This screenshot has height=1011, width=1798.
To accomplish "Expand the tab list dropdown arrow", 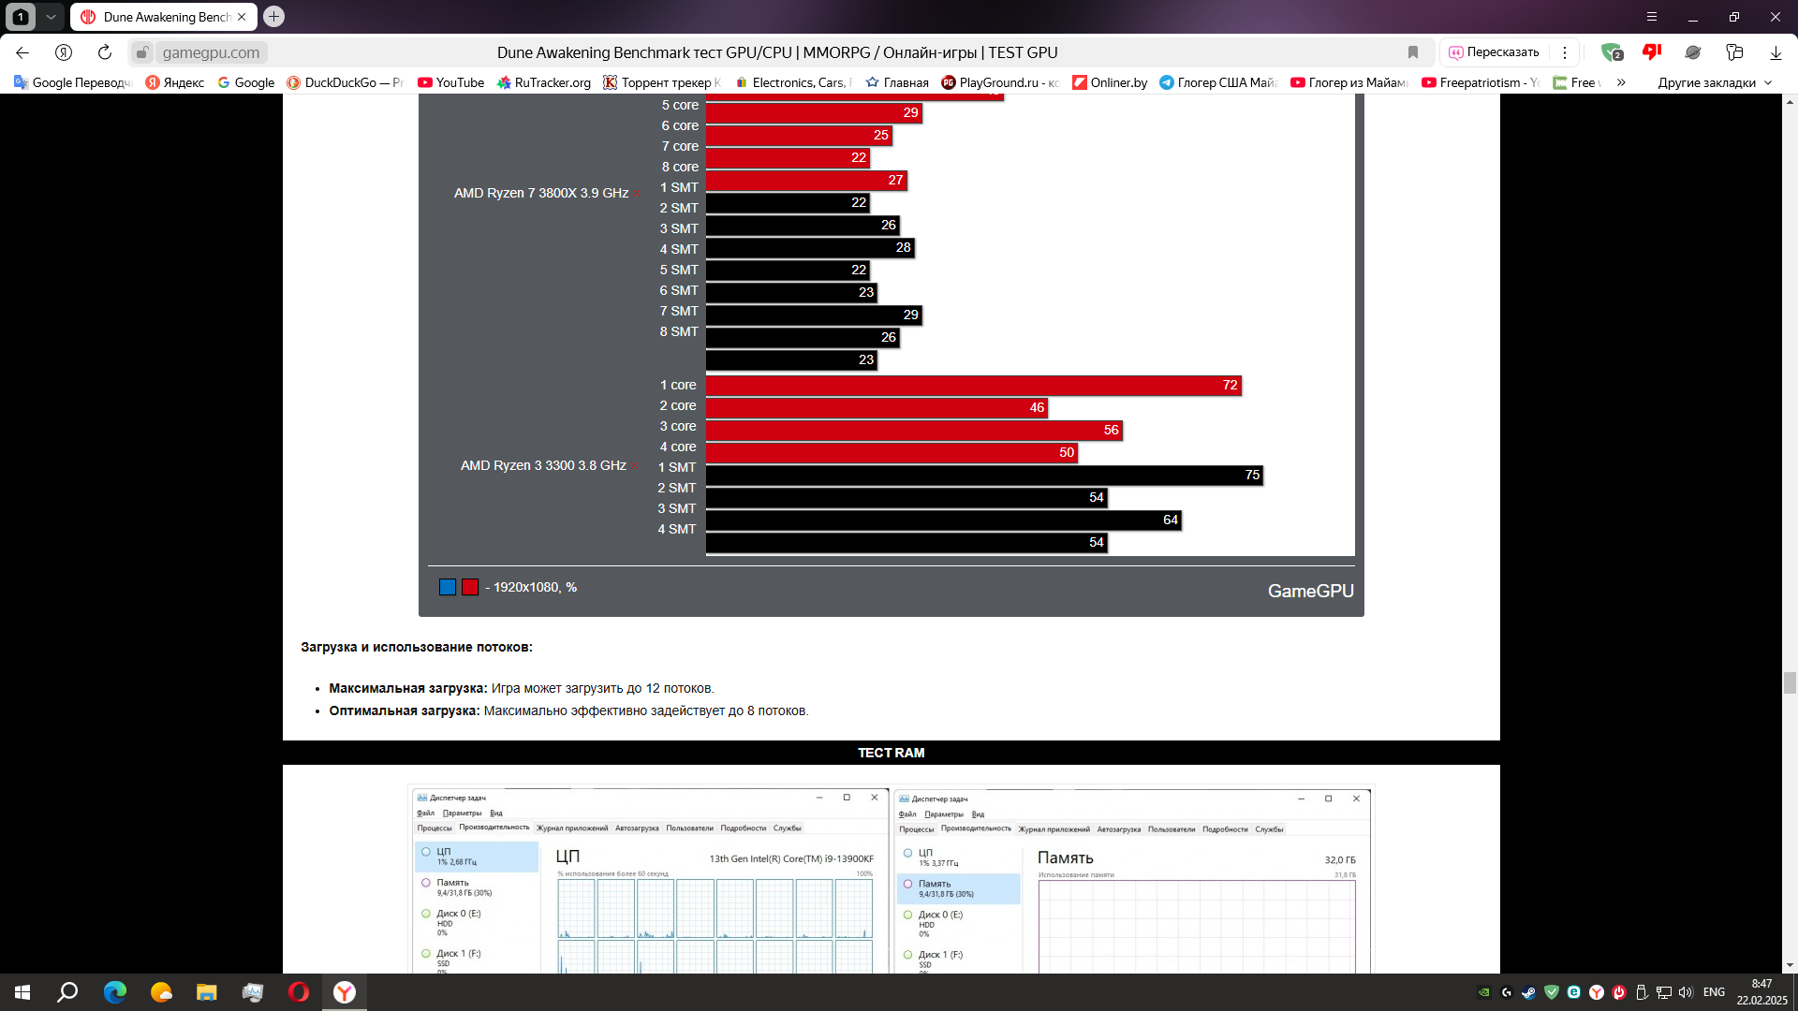I will [x=51, y=17].
